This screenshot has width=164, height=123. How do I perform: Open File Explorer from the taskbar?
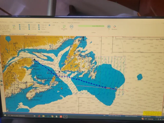click(x=43, y=116)
